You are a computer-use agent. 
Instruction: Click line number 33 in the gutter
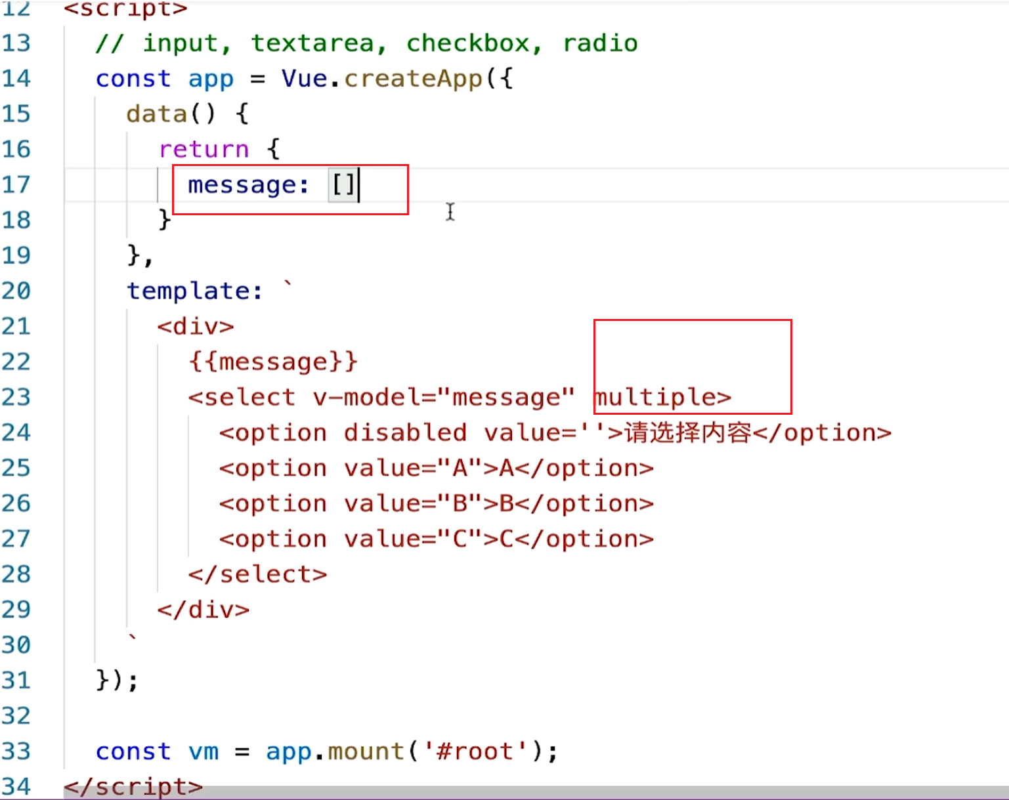click(x=16, y=752)
